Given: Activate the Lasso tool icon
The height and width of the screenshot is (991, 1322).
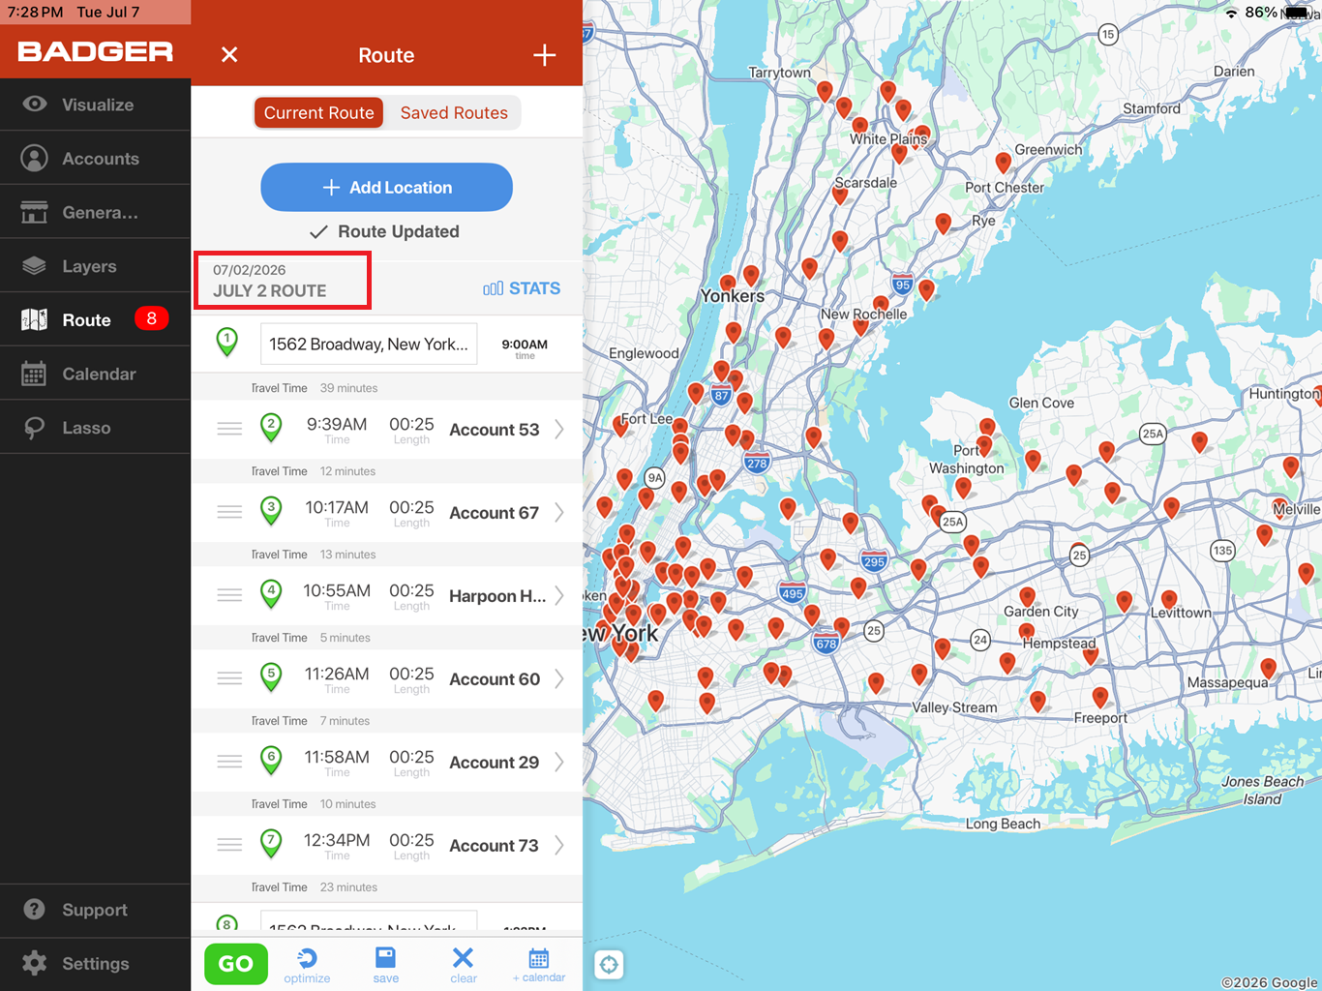Looking at the screenshot, I should click(34, 428).
